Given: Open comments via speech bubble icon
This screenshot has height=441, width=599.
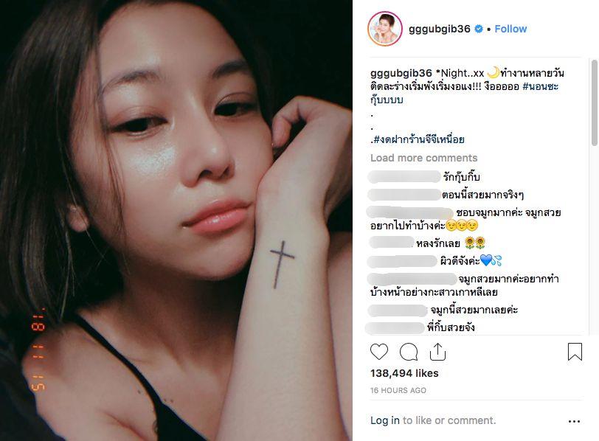Looking at the screenshot, I should (409, 352).
